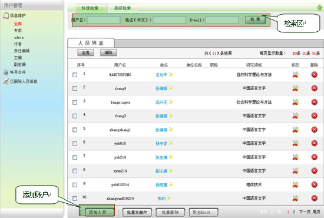Click red delete icon for yxh610 row
Viewport: 324px width, 218px height.
point(315,143)
